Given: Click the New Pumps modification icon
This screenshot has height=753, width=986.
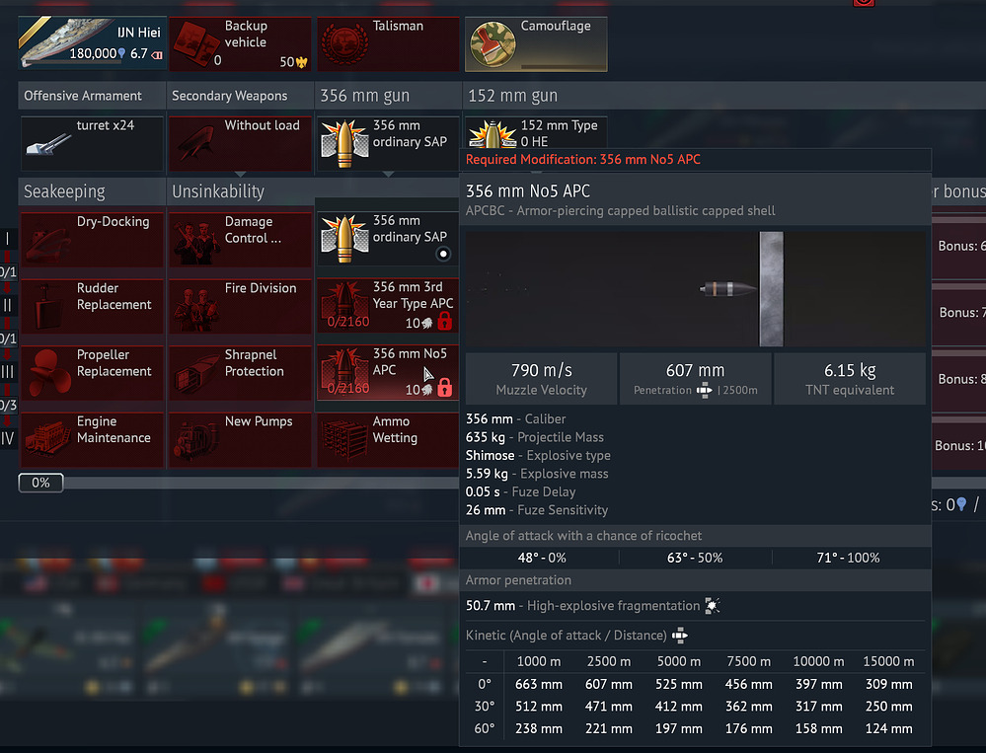Looking at the screenshot, I should coord(196,439).
